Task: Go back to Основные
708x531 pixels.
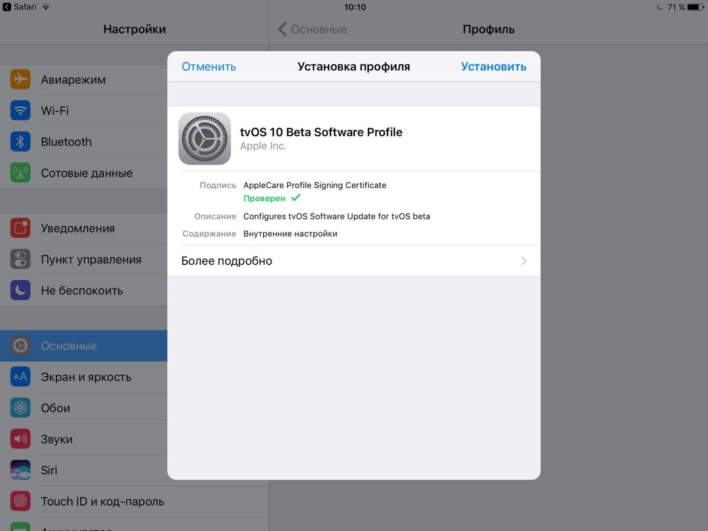Action: (x=312, y=29)
